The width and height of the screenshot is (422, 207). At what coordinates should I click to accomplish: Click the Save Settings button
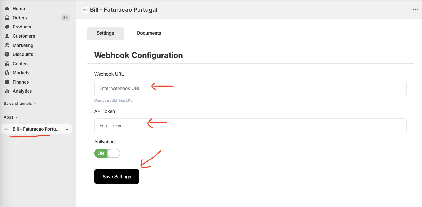117,176
